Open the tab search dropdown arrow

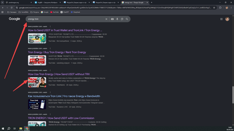click(3, 3)
